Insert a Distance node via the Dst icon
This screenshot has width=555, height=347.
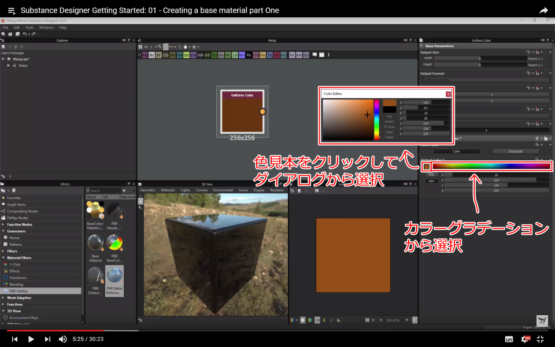point(186,56)
